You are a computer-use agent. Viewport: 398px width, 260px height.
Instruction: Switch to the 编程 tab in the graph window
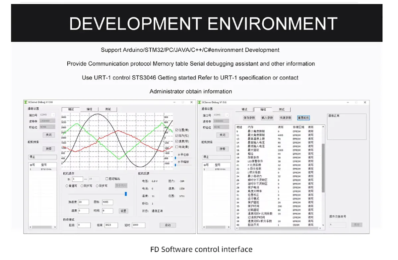(x=90, y=109)
